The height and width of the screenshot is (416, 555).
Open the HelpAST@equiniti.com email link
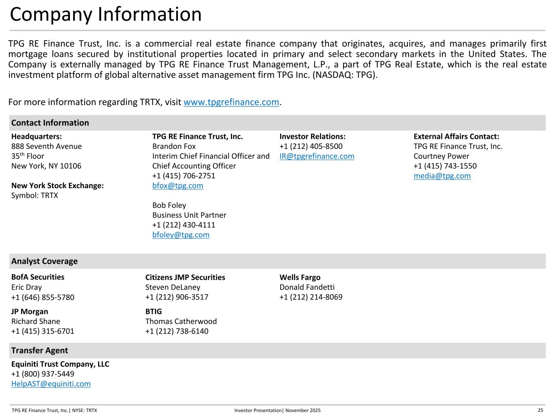51,384
